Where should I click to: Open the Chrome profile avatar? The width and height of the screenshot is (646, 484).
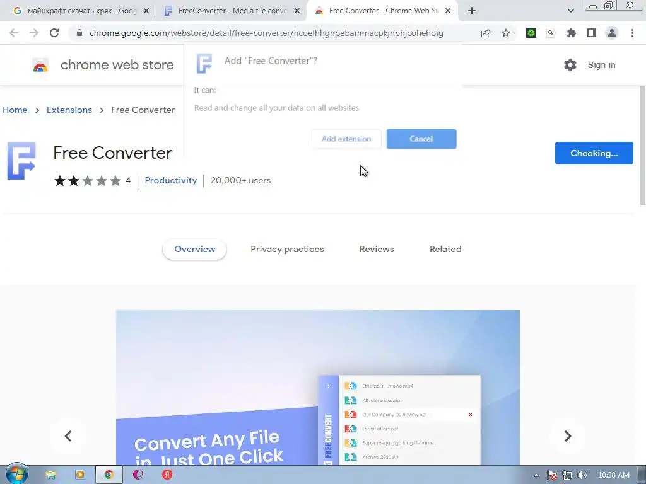pos(612,33)
